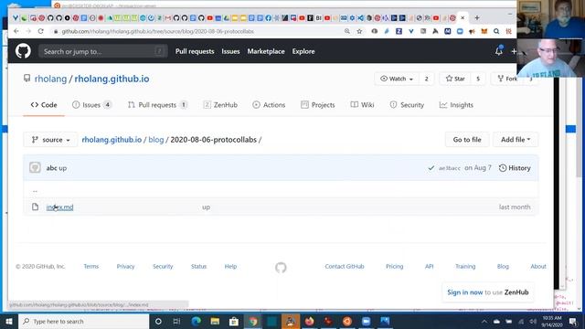Open the Issues tab
The height and width of the screenshot is (329, 585).
coord(91,105)
